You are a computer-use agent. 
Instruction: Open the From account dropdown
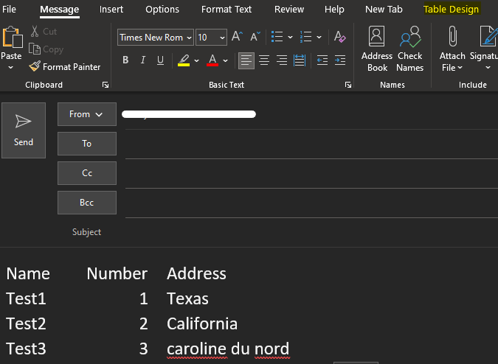point(87,114)
